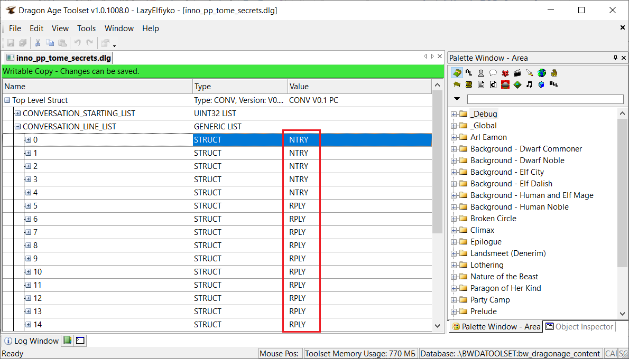Open the View menu

pos(60,29)
